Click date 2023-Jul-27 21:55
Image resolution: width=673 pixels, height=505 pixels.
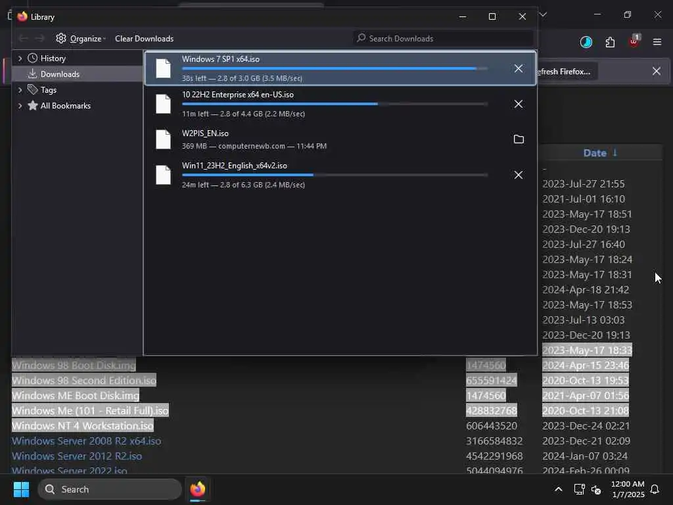(584, 184)
